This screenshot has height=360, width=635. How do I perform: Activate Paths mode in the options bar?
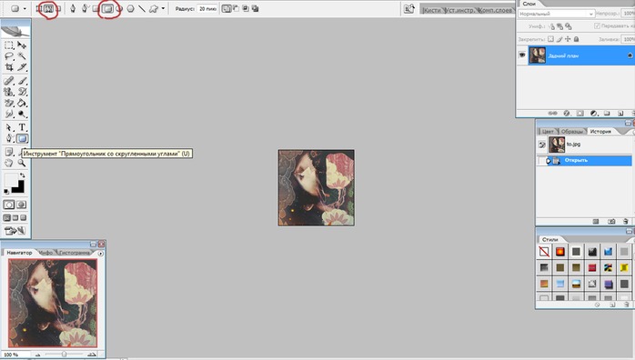coord(49,8)
